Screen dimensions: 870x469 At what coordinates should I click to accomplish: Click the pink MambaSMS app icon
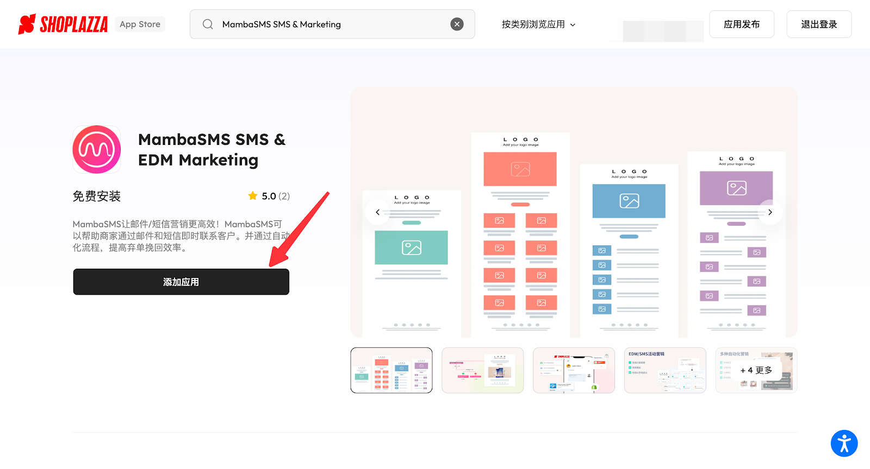click(97, 150)
